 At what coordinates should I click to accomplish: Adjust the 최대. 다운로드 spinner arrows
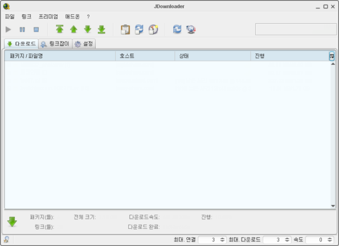click(287, 240)
